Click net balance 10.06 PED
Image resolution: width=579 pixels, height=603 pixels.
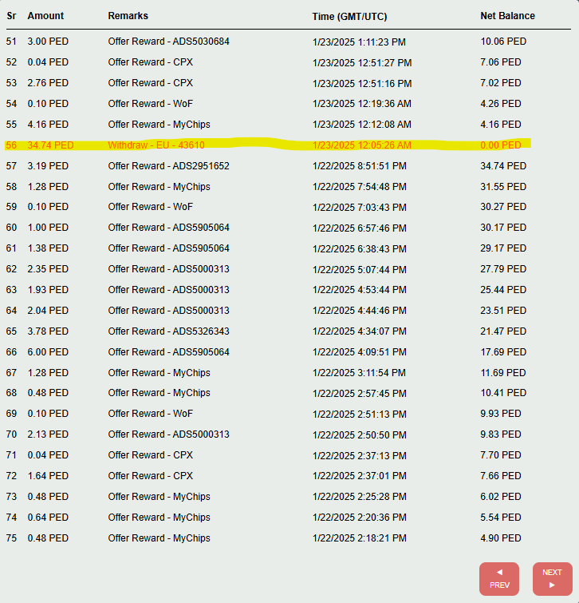coord(503,42)
